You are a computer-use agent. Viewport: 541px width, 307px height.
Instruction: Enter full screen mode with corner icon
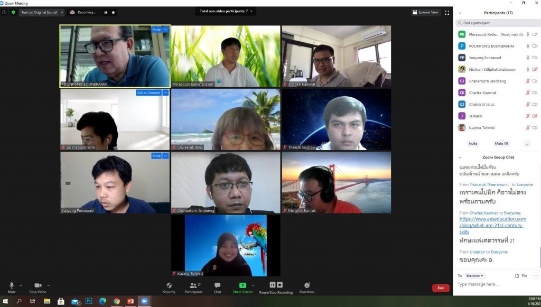click(447, 12)
